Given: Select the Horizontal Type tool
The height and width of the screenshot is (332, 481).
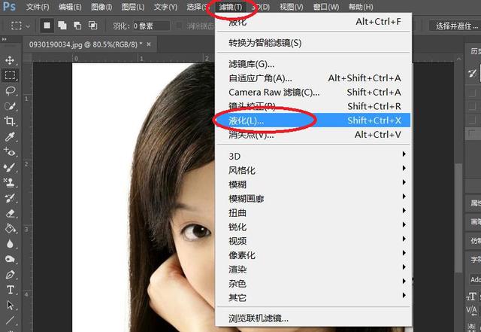Looking at the screenshot, I should click(x=11, y=290).
